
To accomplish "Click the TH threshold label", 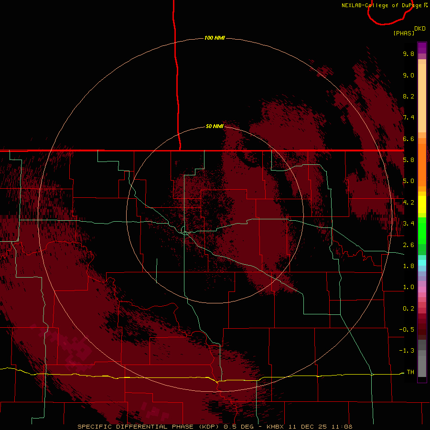I will tap(410, 372).
